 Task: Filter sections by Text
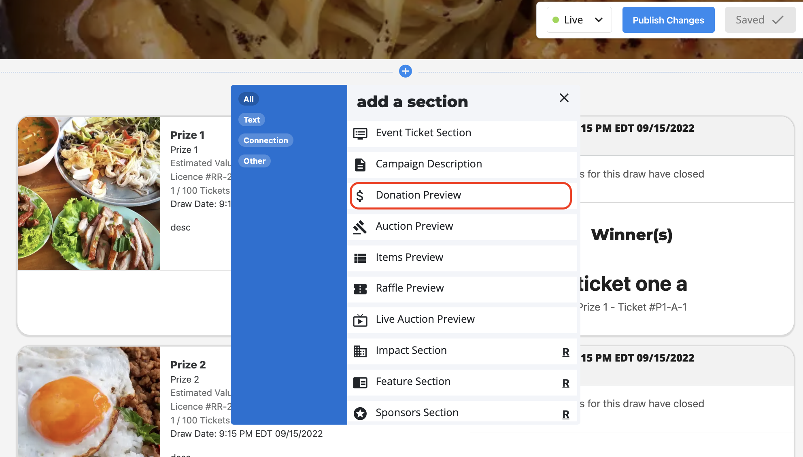point(251,120)
